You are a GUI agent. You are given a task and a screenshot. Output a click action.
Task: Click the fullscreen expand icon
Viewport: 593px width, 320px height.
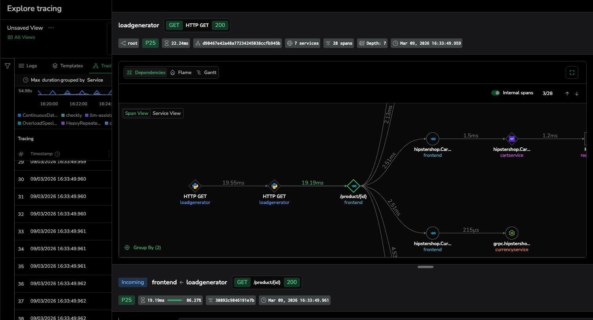(x=572, y=72)
